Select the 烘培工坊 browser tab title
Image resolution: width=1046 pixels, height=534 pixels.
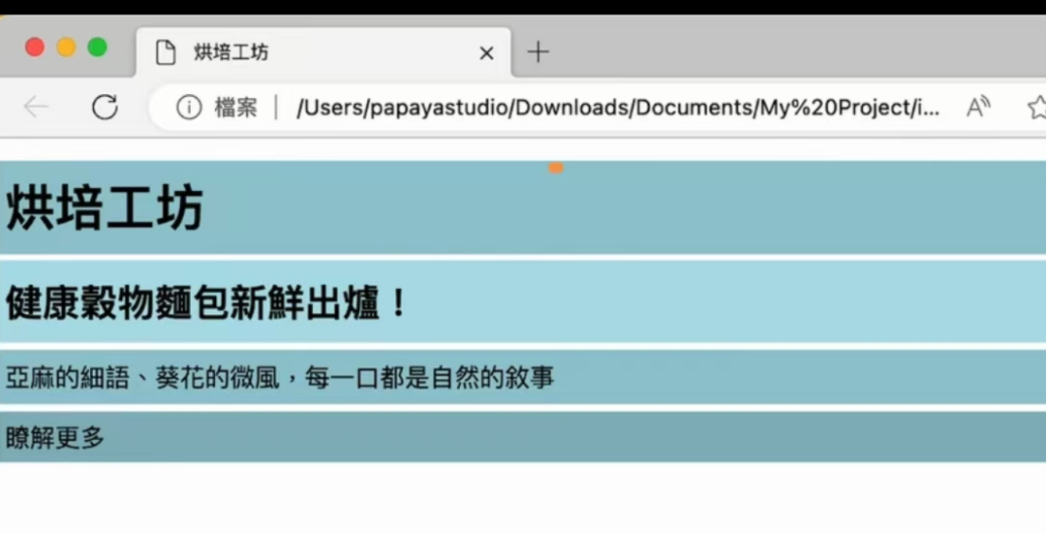[x=231, y=52]
